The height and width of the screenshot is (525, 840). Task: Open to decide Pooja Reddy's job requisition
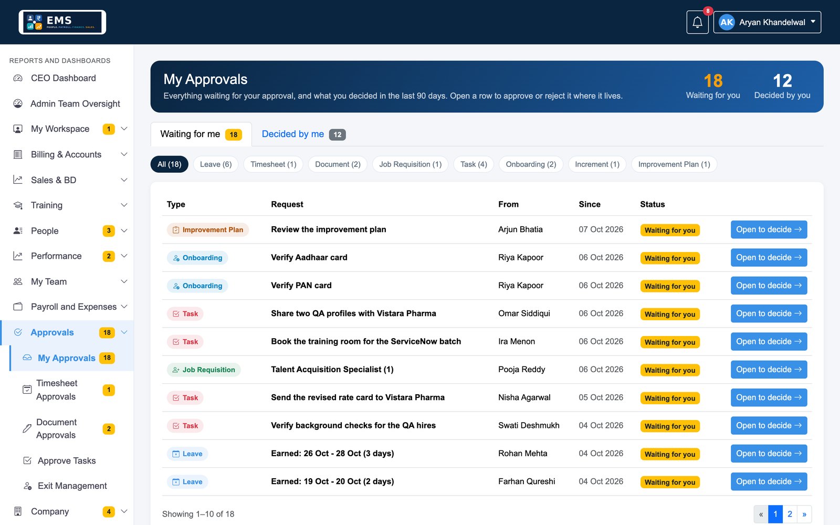click(x=769, y=370)
